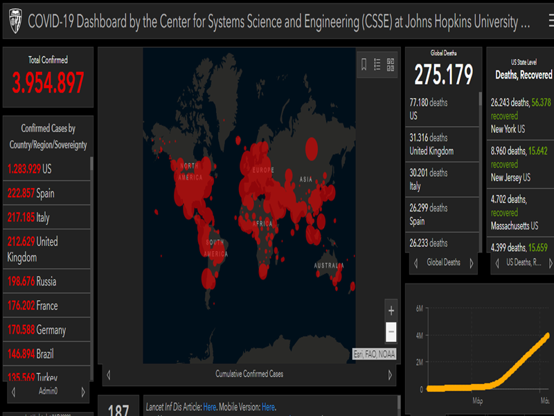This screenshot has height=416, width=554.
Task: Open the map bookmarks icon
Action: tap(364, 64)
